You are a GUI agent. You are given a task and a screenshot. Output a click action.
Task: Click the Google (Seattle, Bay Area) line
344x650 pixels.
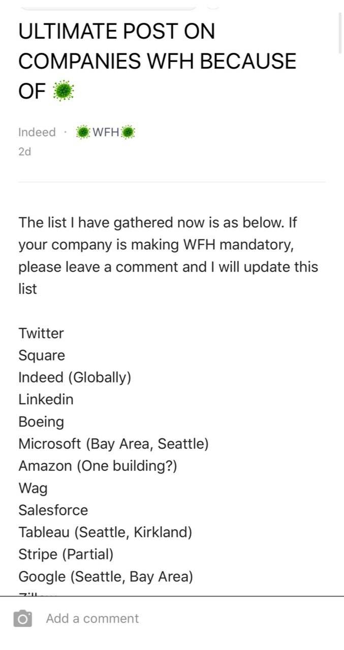[106, 576]
